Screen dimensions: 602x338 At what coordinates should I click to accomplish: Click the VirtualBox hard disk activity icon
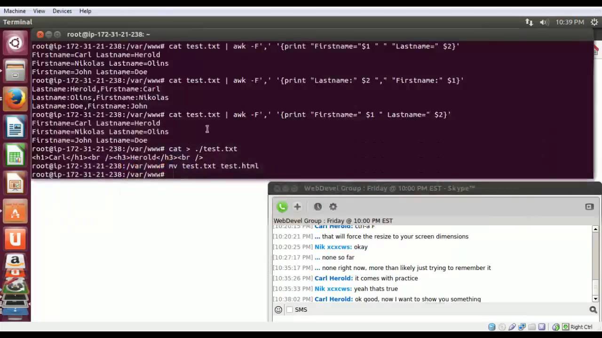click(492, 327)
